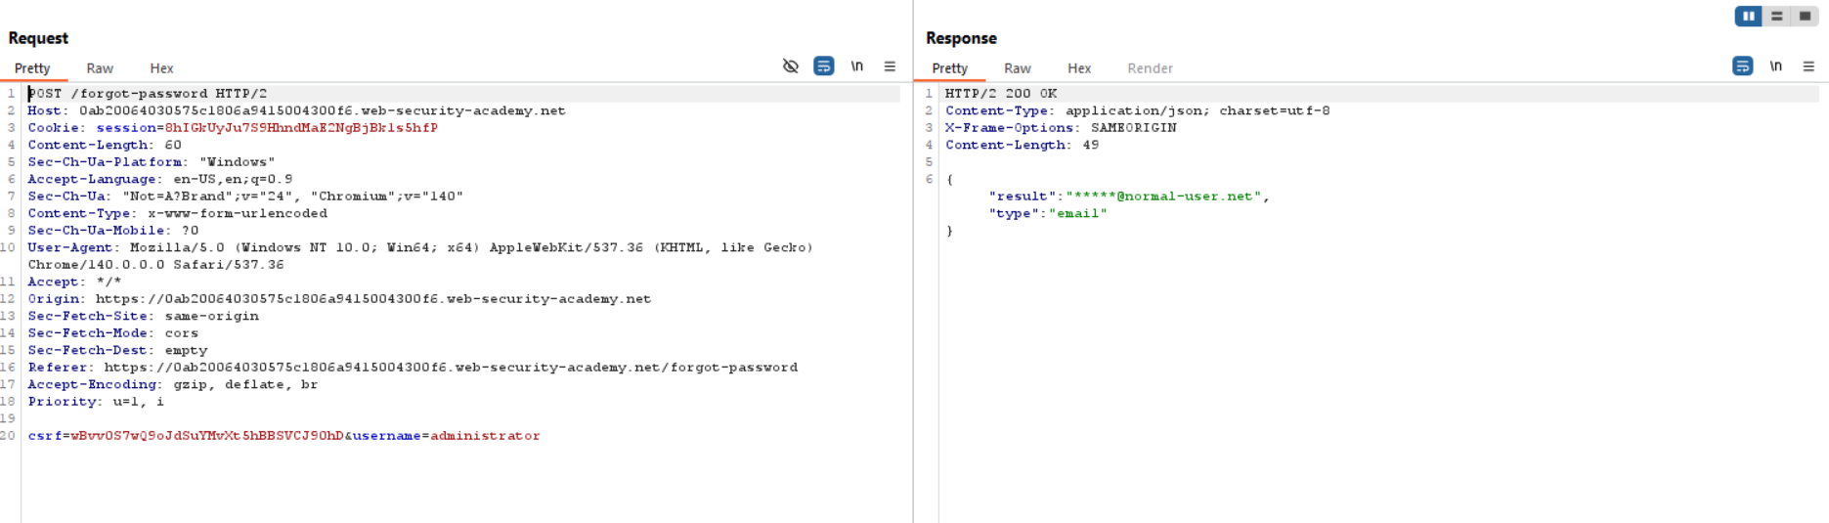Switch to combined tabbed layout view
The height and width of the screenshot is (523, 1829).
(1805, 16)
